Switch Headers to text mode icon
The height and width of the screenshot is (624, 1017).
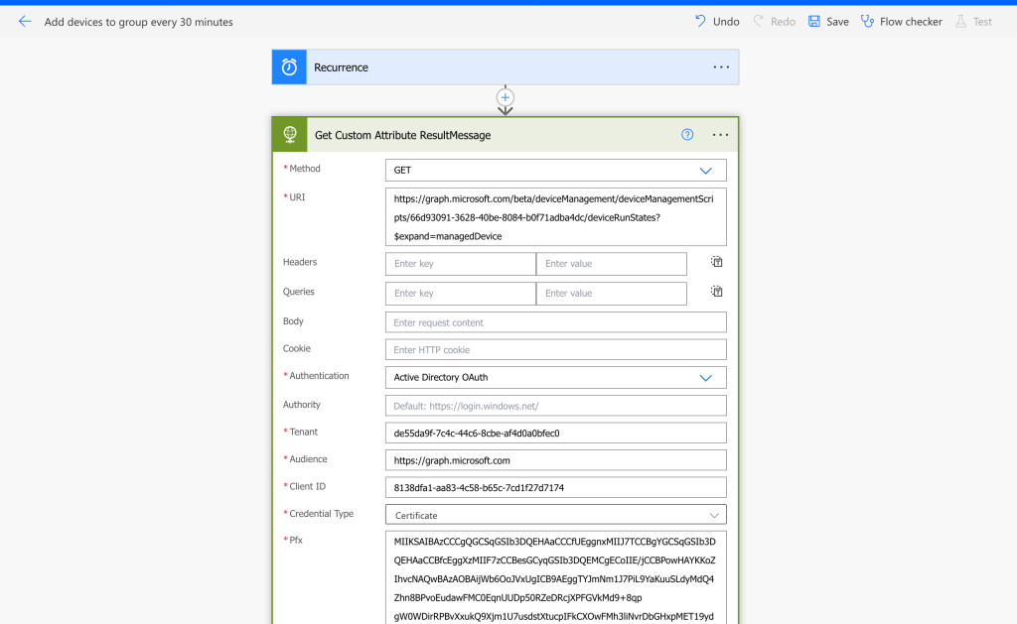[716, 262]
